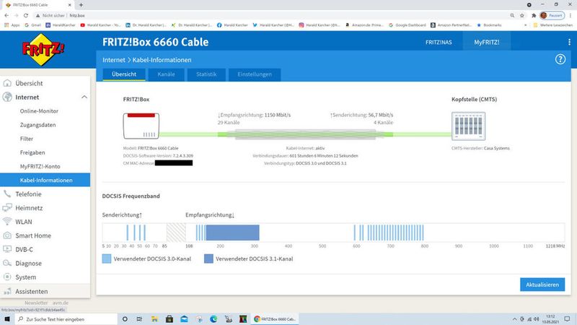
Task: Select the Übersicht tab
Action: coord(123,74)
